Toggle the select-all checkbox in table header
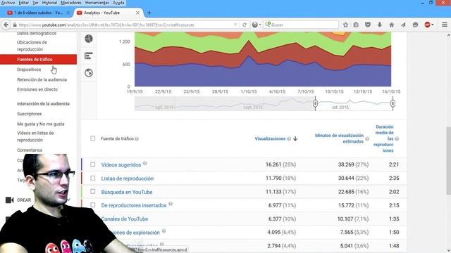The width and height of the screenshot is (451, 253). tap(92, 138)
